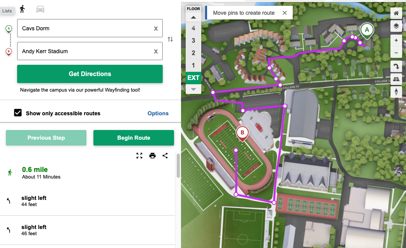Viewport: 406px width, 248px height.
Task: Move floor selector down one level
Action: tap(193, 89)
